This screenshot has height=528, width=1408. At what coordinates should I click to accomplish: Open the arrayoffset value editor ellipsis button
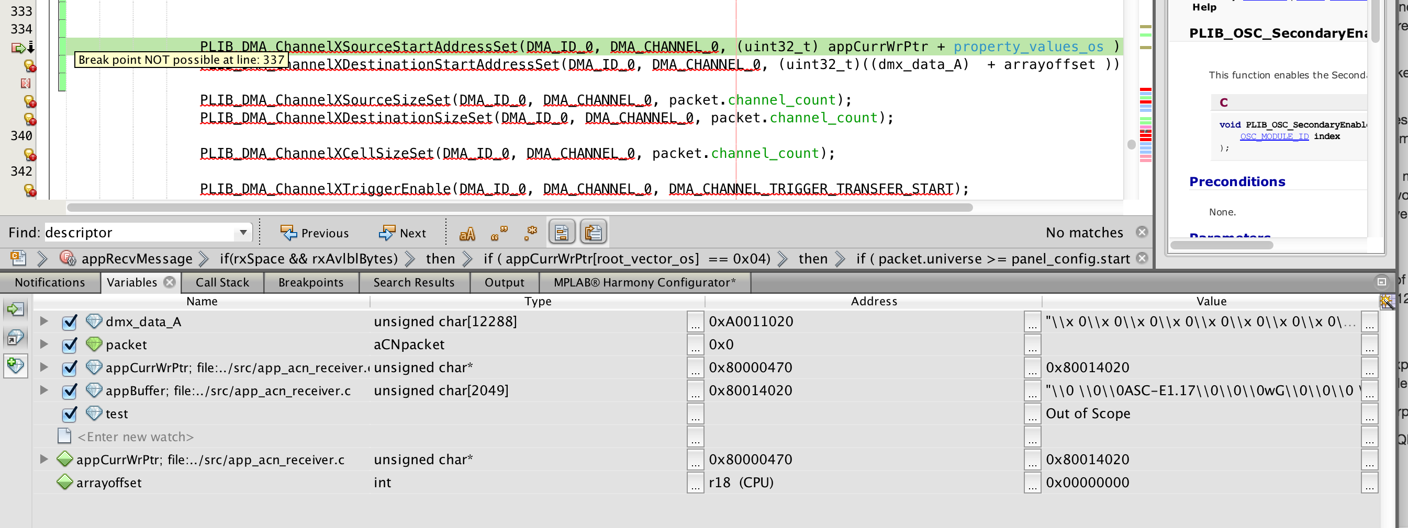coord(1369,483)
